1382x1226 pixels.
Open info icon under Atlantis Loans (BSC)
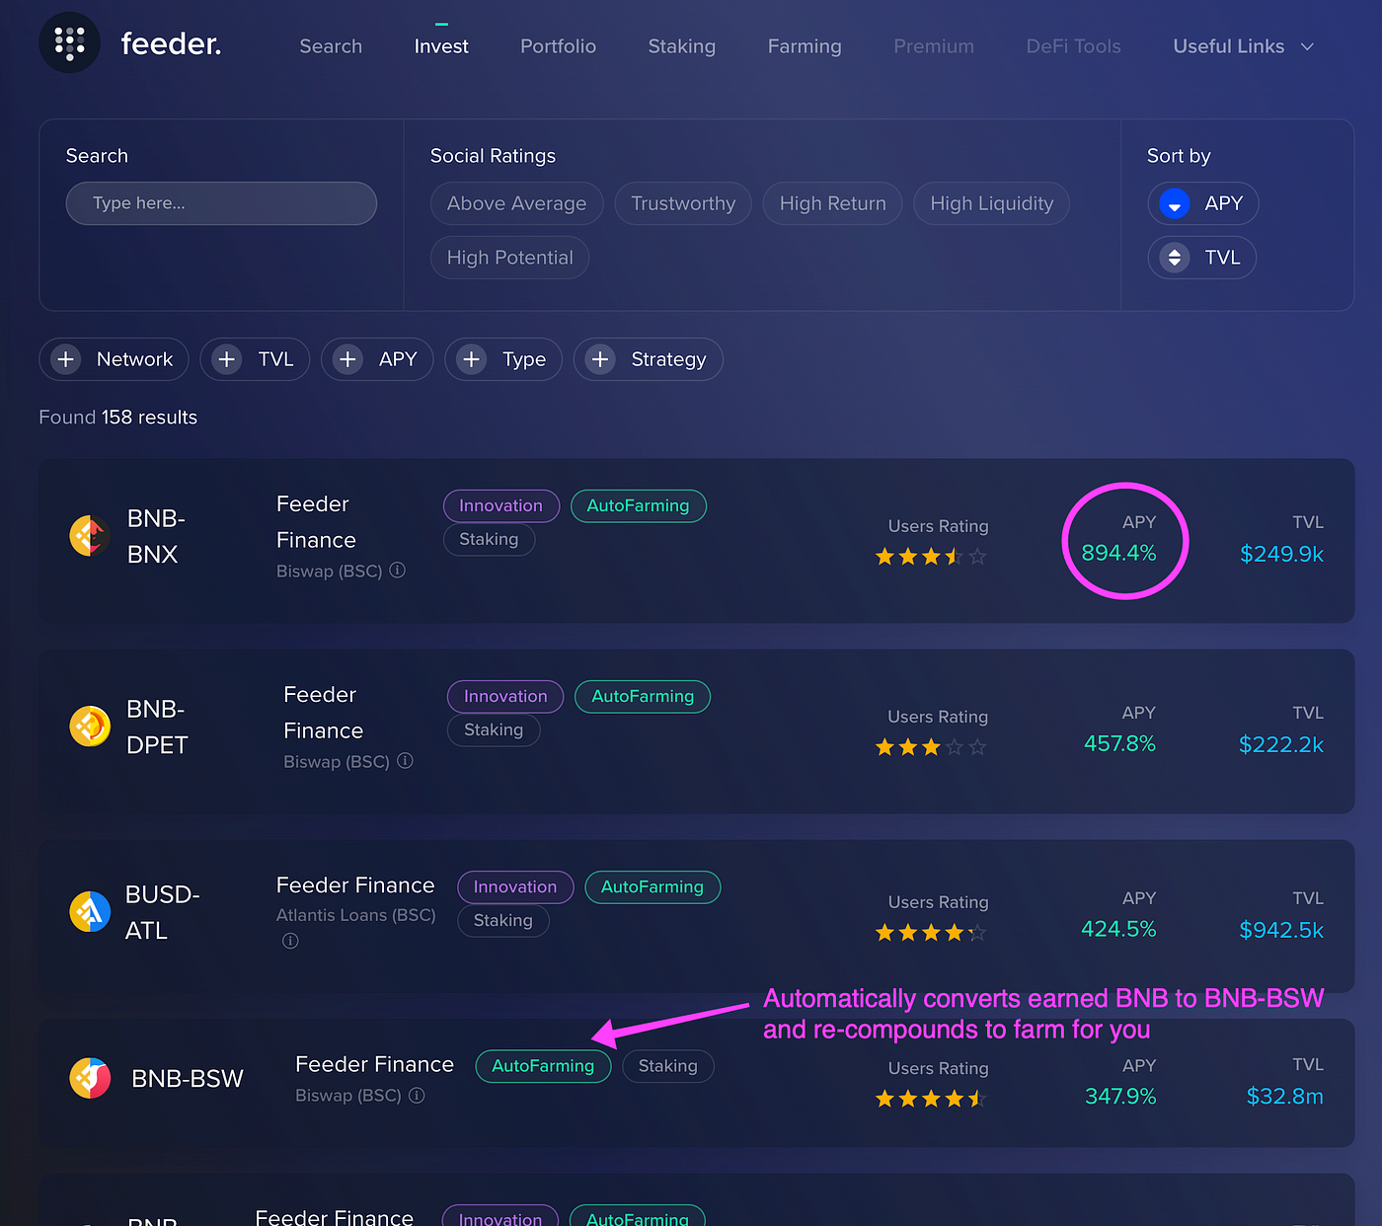click(290, 941)
